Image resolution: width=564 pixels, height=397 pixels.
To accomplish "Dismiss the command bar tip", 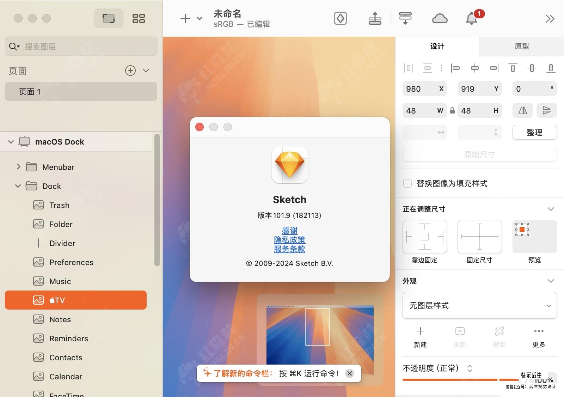I will [350, 373].
